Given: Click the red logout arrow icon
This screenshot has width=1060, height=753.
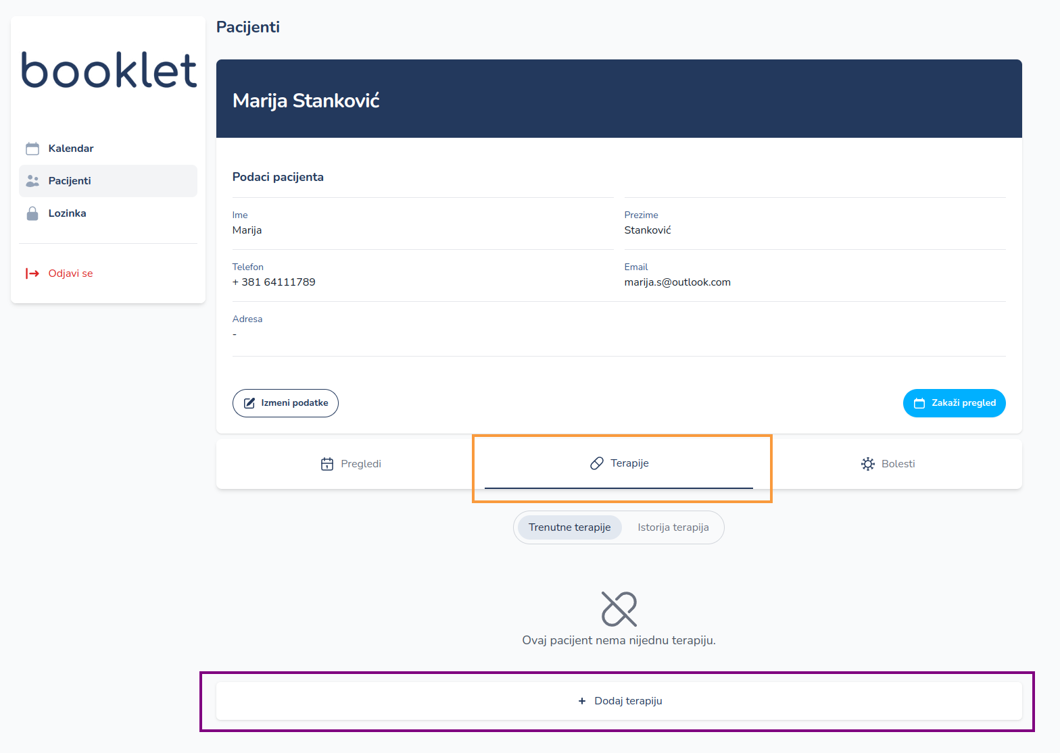Looking at the screenshot, I should [x=32, y=274].
